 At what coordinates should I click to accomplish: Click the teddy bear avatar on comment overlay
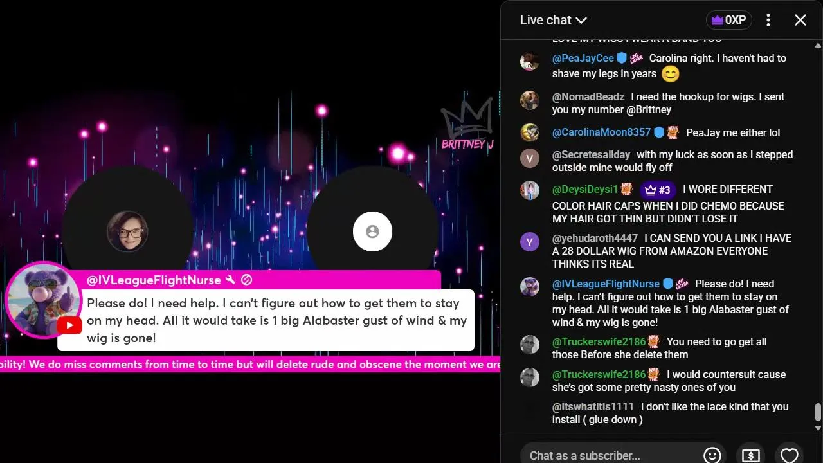click(x=43, y=299)
